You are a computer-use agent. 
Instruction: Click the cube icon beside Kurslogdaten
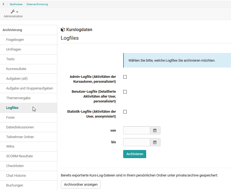pos(63,29)
